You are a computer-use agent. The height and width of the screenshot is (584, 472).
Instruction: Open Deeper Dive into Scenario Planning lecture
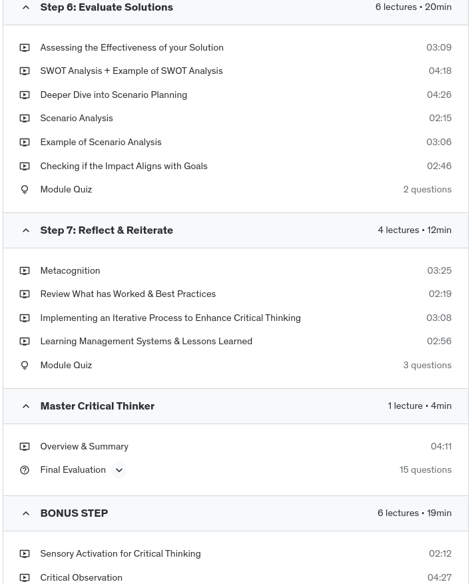113,95
